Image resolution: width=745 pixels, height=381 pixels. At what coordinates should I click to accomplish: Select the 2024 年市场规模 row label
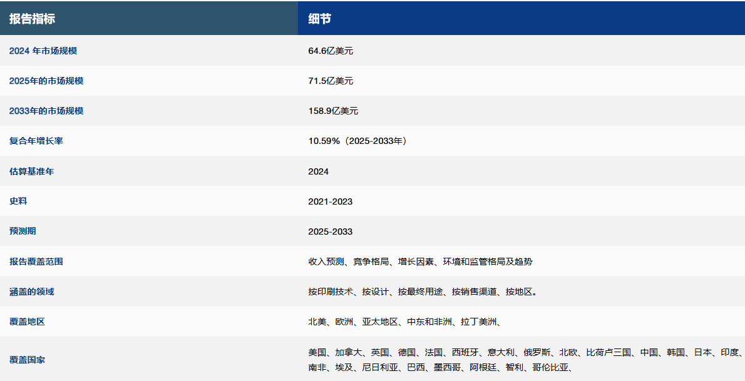pyautogui.click(x=43, y=51)
